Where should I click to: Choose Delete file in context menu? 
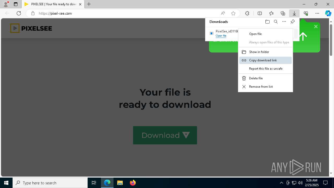tap(265, 78)
